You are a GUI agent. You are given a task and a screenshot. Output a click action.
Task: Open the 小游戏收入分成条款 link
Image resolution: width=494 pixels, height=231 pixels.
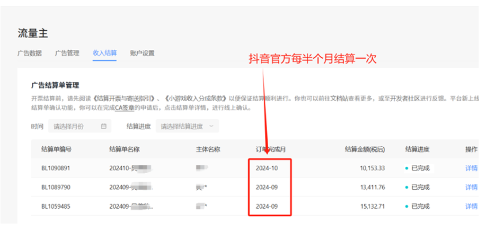tap(196, 98)
